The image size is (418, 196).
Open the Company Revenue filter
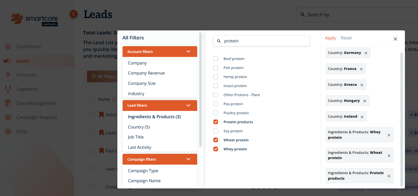coord(146,73)
